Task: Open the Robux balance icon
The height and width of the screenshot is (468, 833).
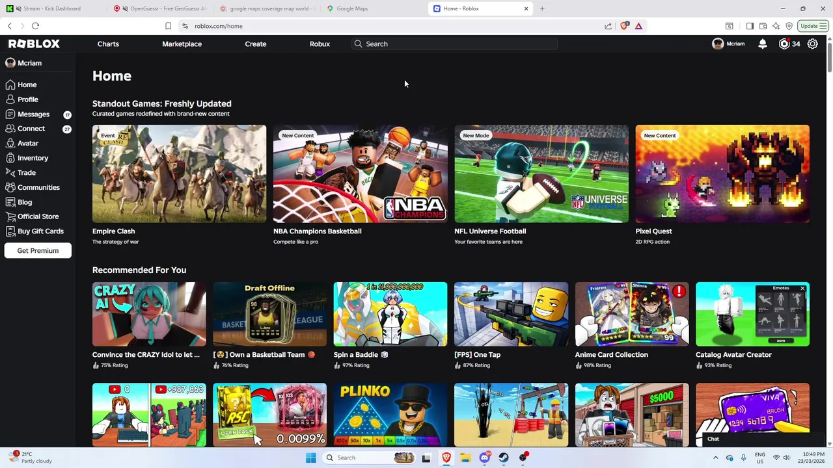Action: 784,44
